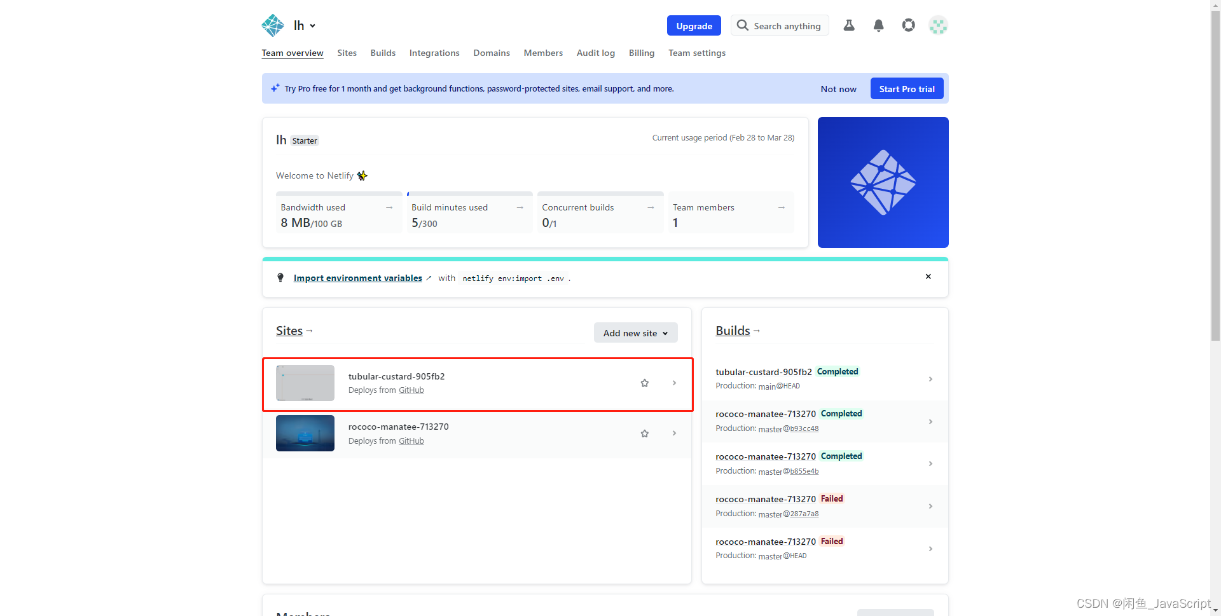Open failed build 287a7a8 chevron
Image resolution: width=1221 pixels, height=616 pixels.
(x=930, y=506)
